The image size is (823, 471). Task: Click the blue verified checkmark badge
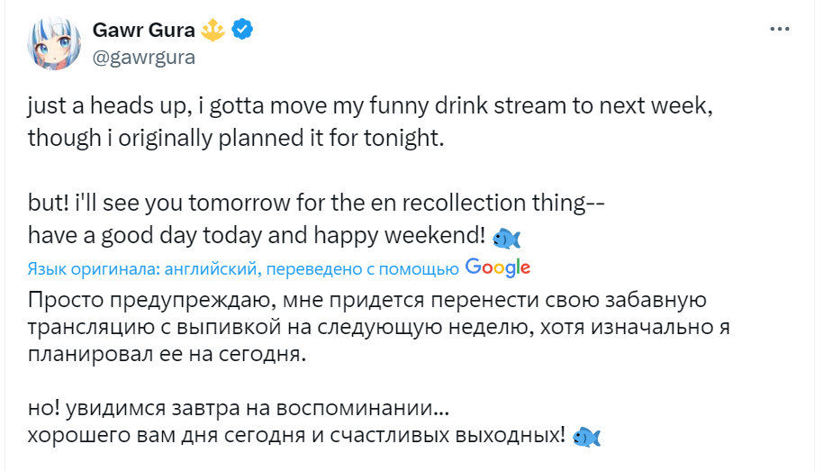(243, 30)
